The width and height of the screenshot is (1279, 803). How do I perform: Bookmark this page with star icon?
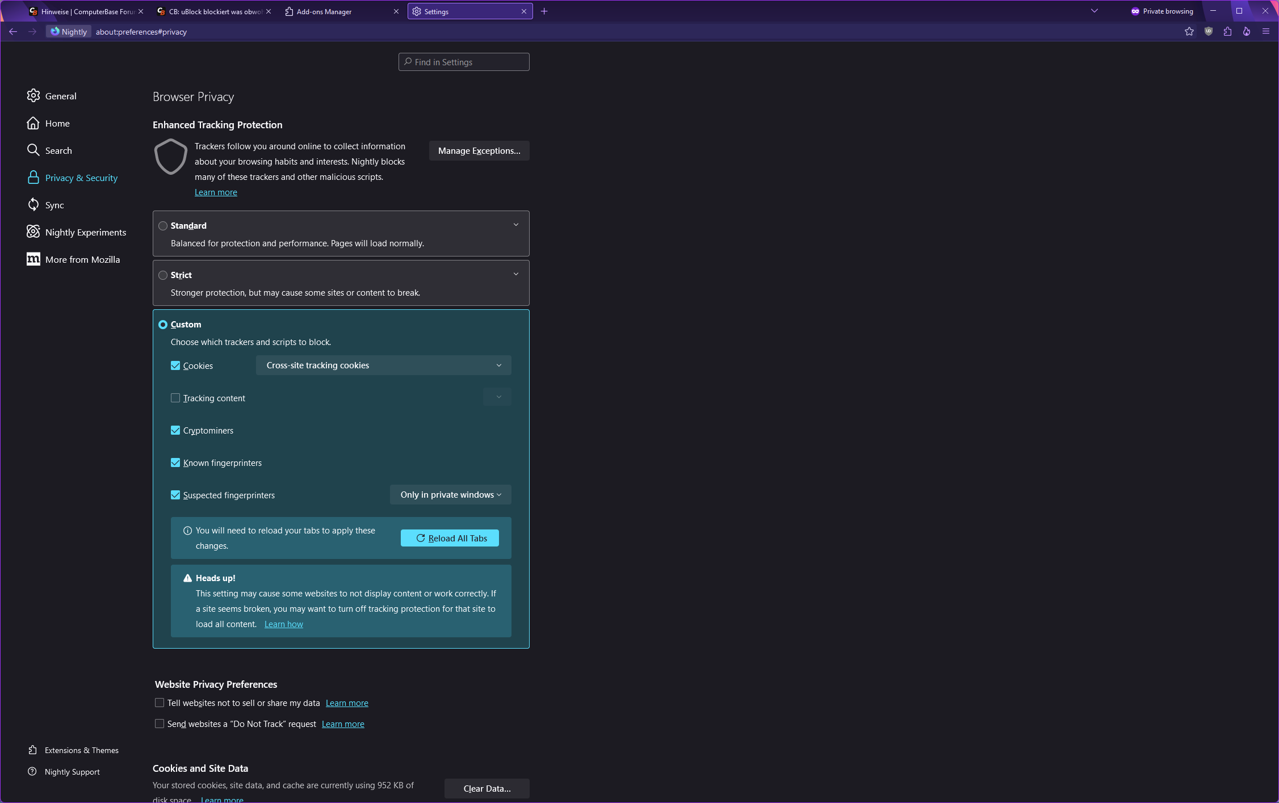[x=1189, y=32]
